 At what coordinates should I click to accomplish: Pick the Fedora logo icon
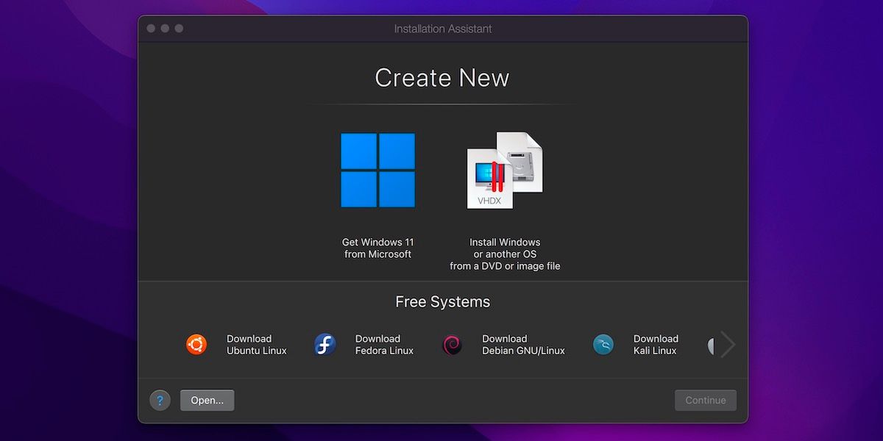tap(325, 345)
